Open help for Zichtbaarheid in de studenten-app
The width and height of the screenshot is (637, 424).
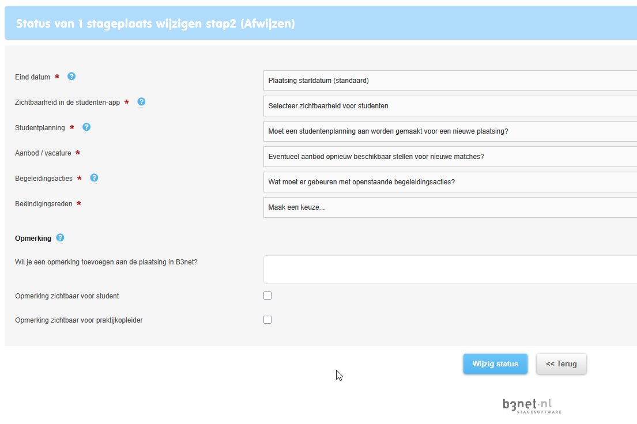point(141,101)
